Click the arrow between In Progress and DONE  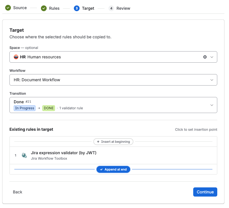39,108
